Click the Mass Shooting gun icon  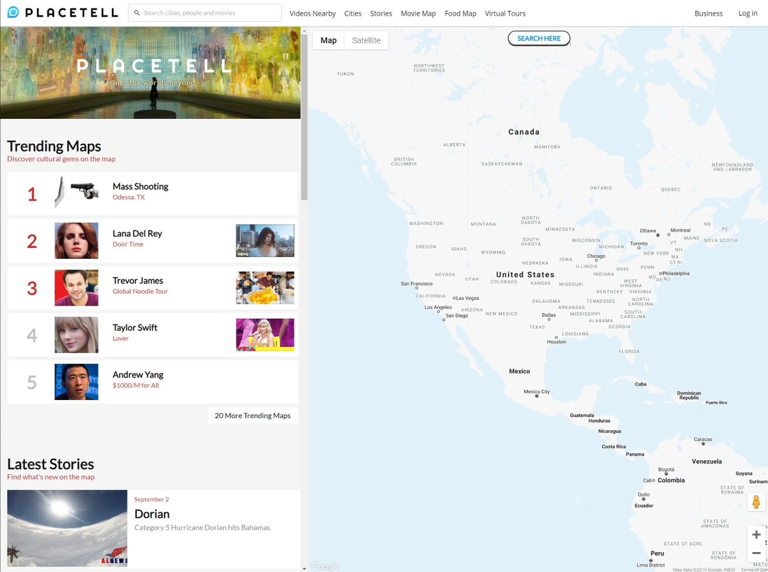tap(77, 192)
